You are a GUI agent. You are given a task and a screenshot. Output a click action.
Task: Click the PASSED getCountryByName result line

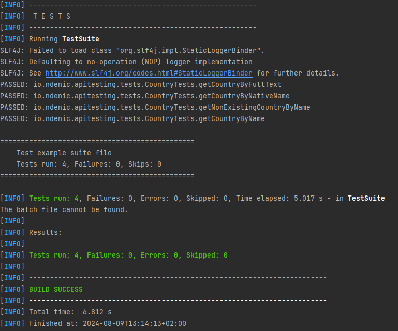point(132,119)
